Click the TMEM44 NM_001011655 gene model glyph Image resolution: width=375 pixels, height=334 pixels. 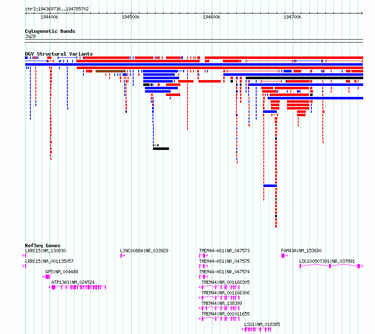pyautogui.click(x=219, y=319)
